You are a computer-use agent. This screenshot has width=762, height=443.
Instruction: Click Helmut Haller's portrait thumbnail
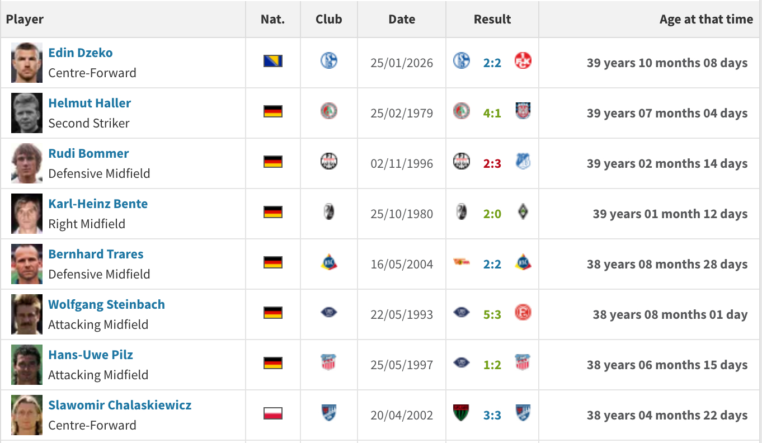click(x=27, y=113)
